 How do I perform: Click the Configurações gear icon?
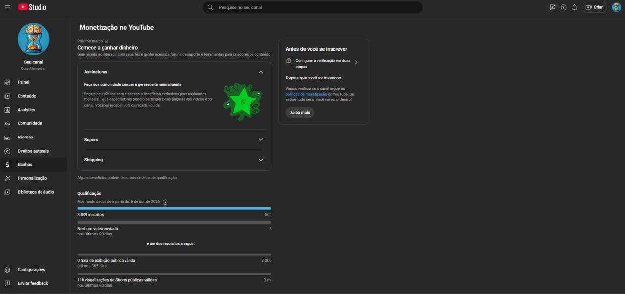7,270
